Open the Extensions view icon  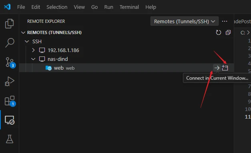coord(10,101)
